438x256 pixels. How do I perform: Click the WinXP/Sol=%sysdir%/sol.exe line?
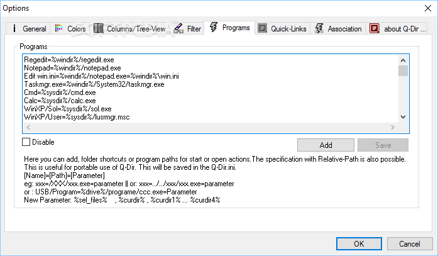click(x=68, y=109)
